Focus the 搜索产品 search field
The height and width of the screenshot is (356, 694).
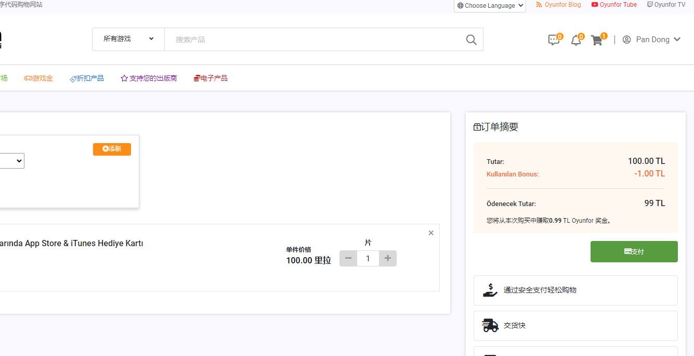coord(312,40)
